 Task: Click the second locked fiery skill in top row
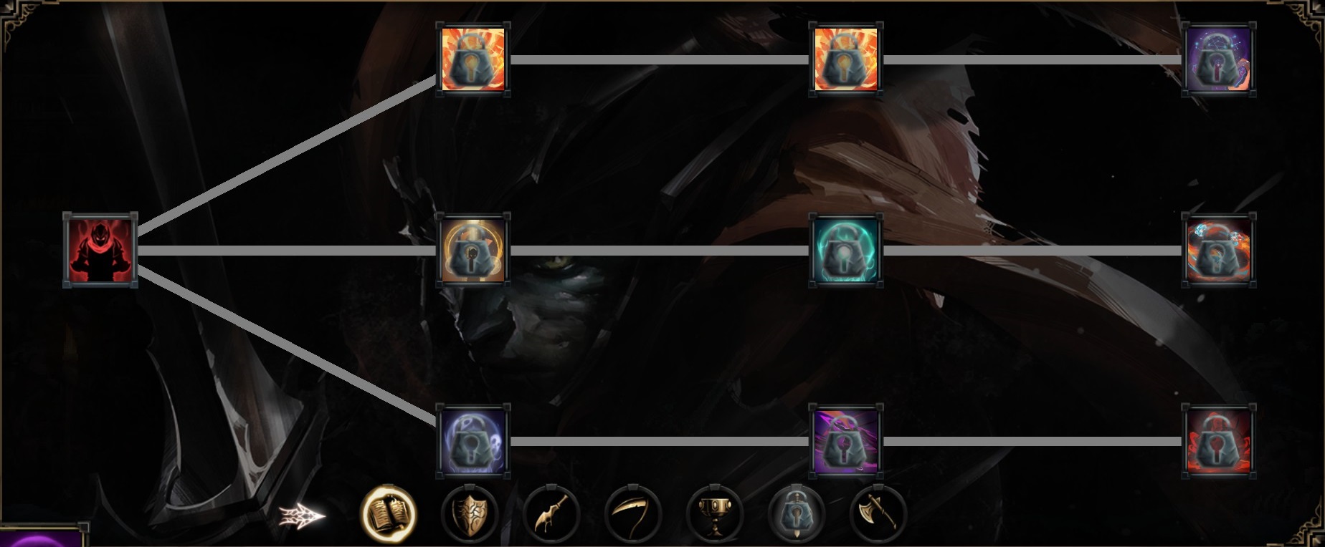click(x=846, y=59)
